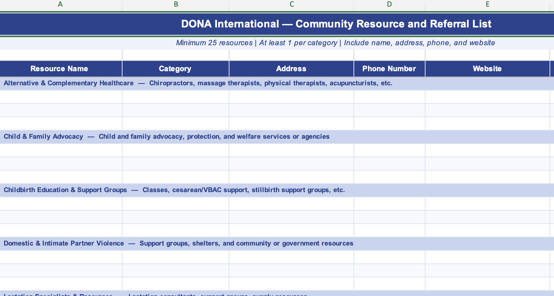Click the Address header cell
This screenshot has width=554, height=296.
tap(291, 69)
